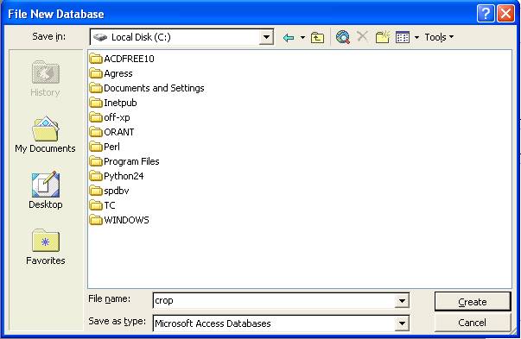This screenshot has height=339, width=521.
Task: Select the WINDOWS folder
Action: click(119, 220)
